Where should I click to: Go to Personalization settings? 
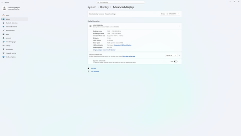[x=10, y=31]
